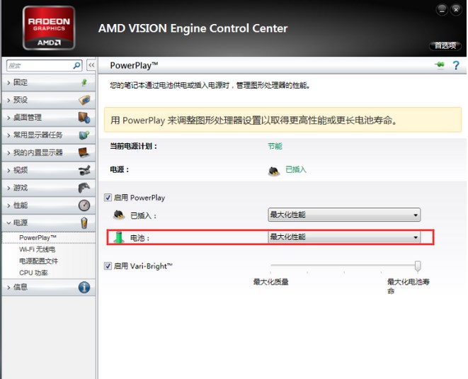Expand the 预设 sidebar section
Viewport: 468px width, 379px height.
tap(48, 100)
